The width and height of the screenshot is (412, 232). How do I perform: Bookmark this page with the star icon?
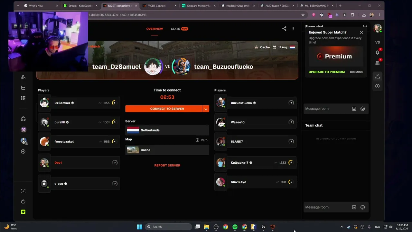click(x=303, y=15)
